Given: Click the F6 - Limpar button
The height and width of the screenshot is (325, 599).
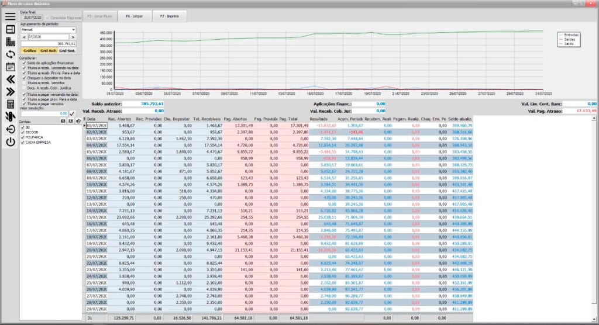Looking at the screenshot, I should pos(135,16).
